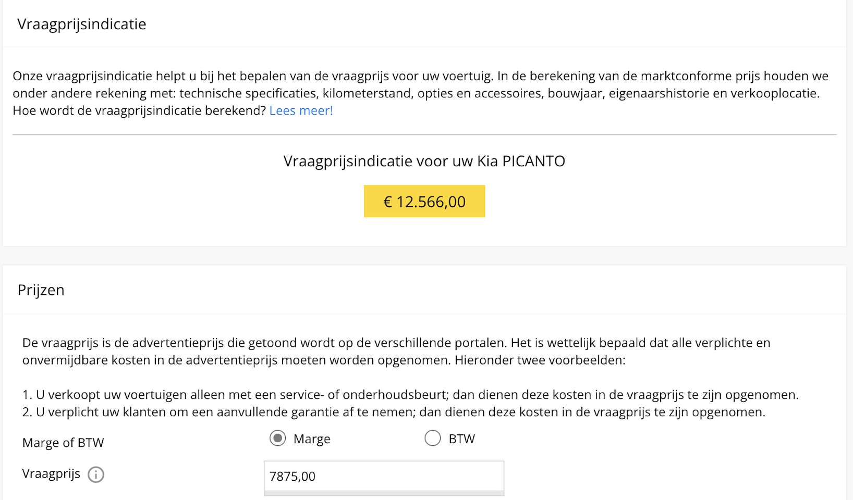Click example 1 about service- of onderhoudsbeurt
Image resolution: width=853 pixels, height=500 pixels.
tap(410, 395)
